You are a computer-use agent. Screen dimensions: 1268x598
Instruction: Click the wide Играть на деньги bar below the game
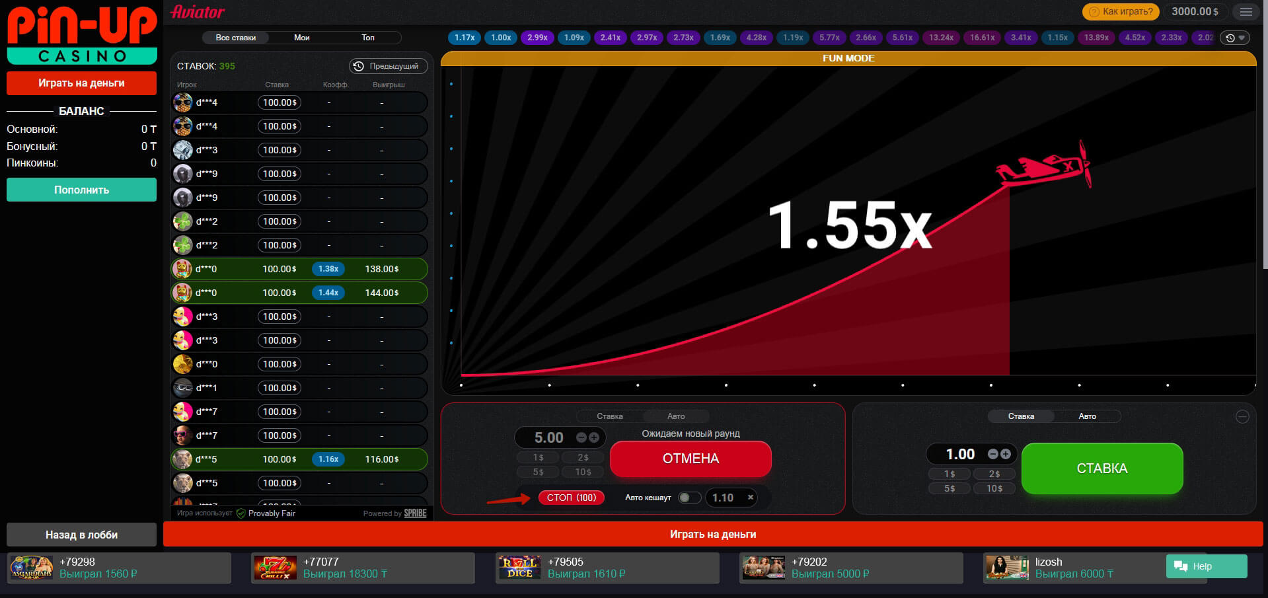pyautogui.click(x=713, y=534)
